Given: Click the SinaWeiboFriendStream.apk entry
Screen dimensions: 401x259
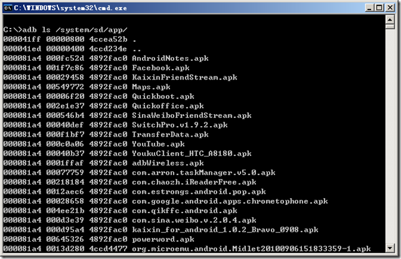Looking at the screenshot, I should click(192, 116).
